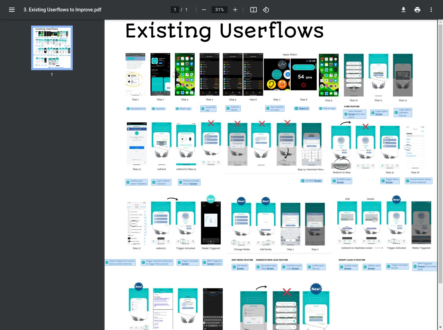Viewport: 443px width, 330px height.
Task: Zoom out of the PDF
Action: coord(204,10)
